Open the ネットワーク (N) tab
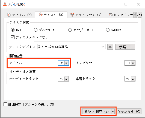Screen dimensions: 145x118 click(x=86, y=15)
